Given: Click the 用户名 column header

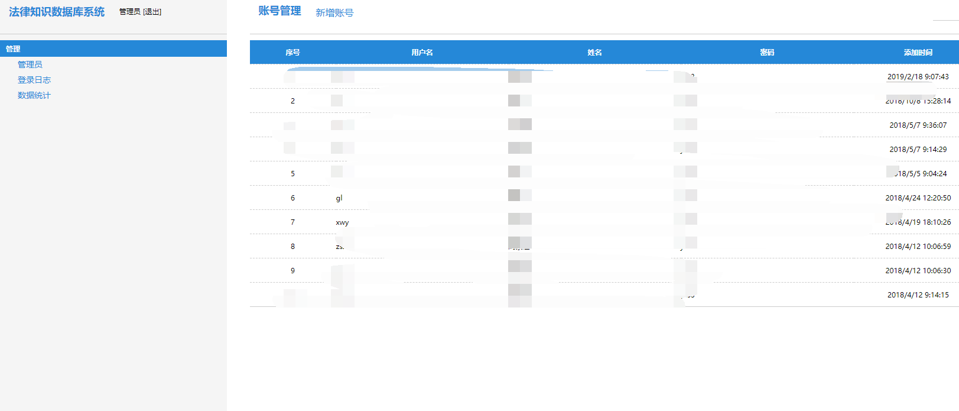Looking at the screenshot, I should point(422,53).
